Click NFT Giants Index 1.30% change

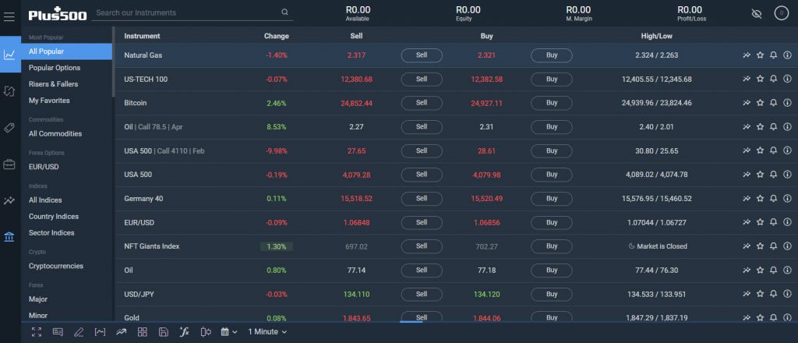point(277,246)
